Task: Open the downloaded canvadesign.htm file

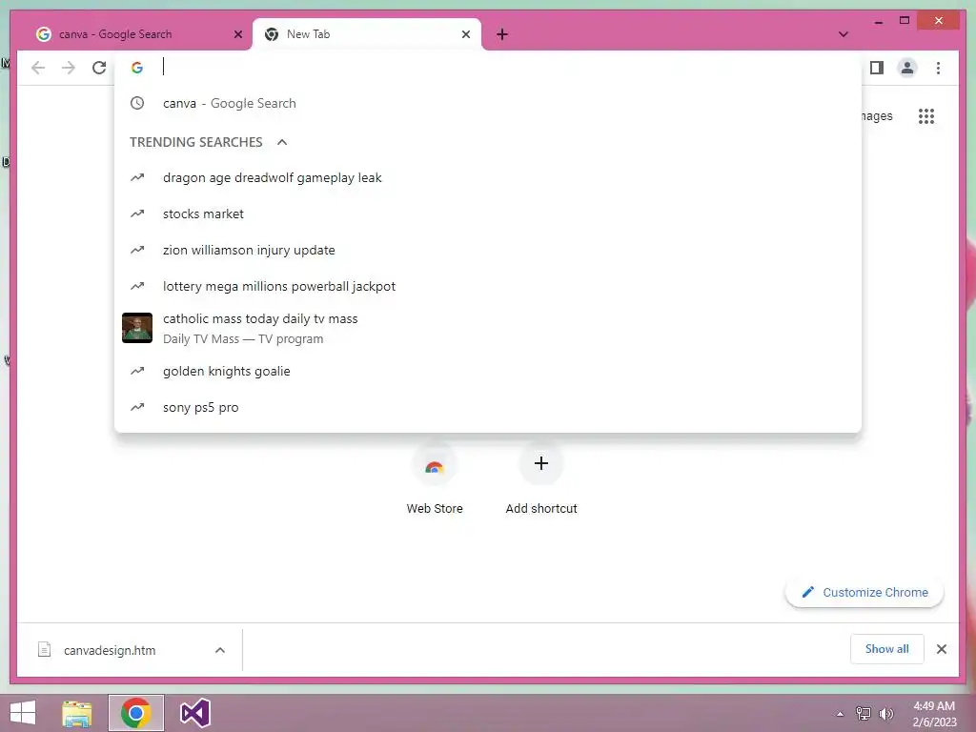Action: [x=110, y=650]
